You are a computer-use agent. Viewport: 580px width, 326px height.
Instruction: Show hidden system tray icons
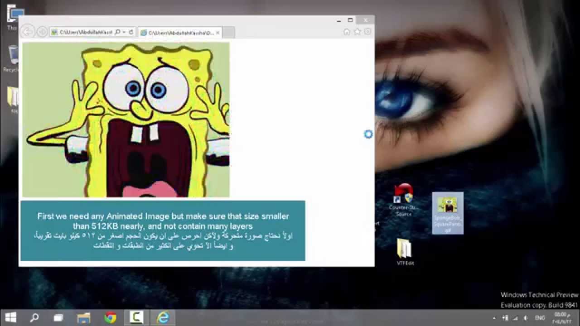click(x=495, y=318)
